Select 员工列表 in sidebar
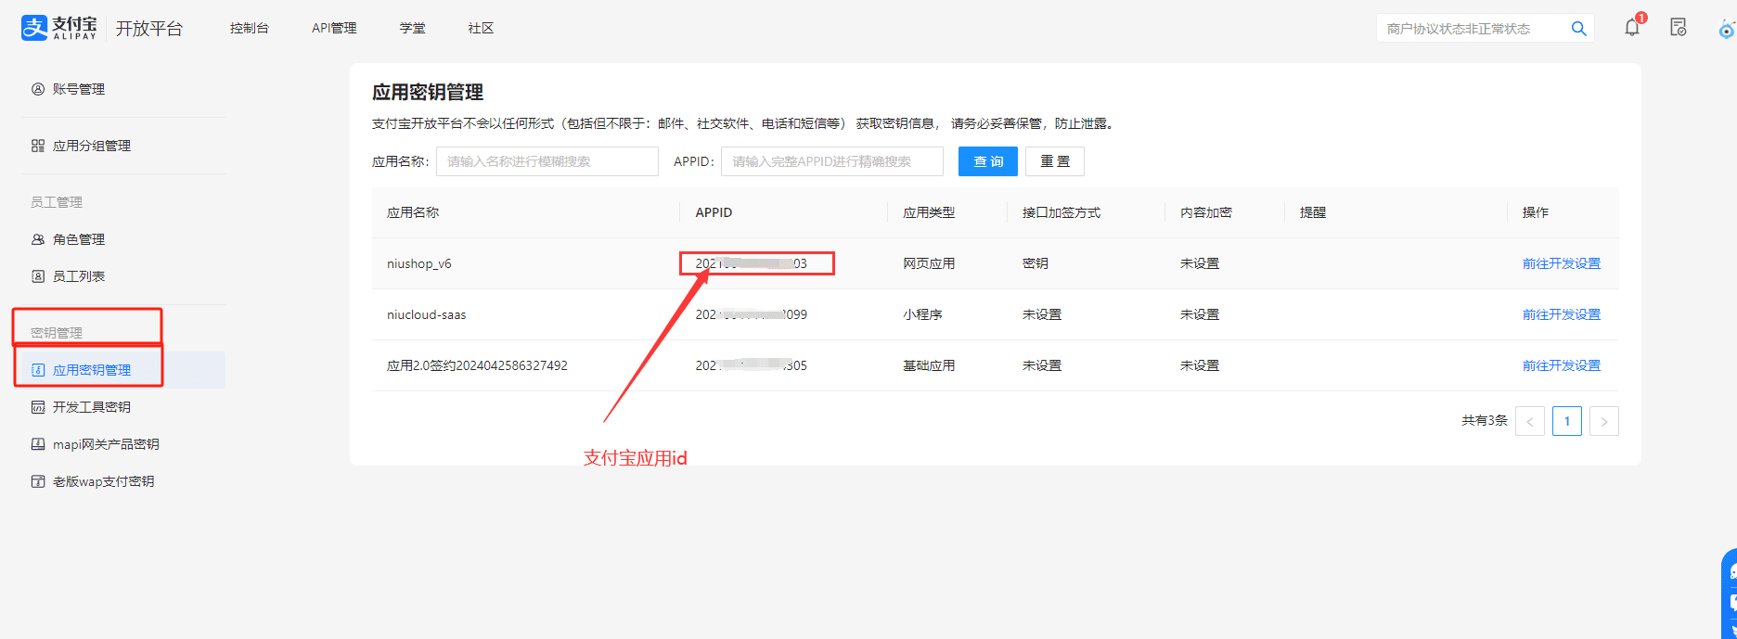The height and width of the screenshot is (639, 1737). click(79, 276)
